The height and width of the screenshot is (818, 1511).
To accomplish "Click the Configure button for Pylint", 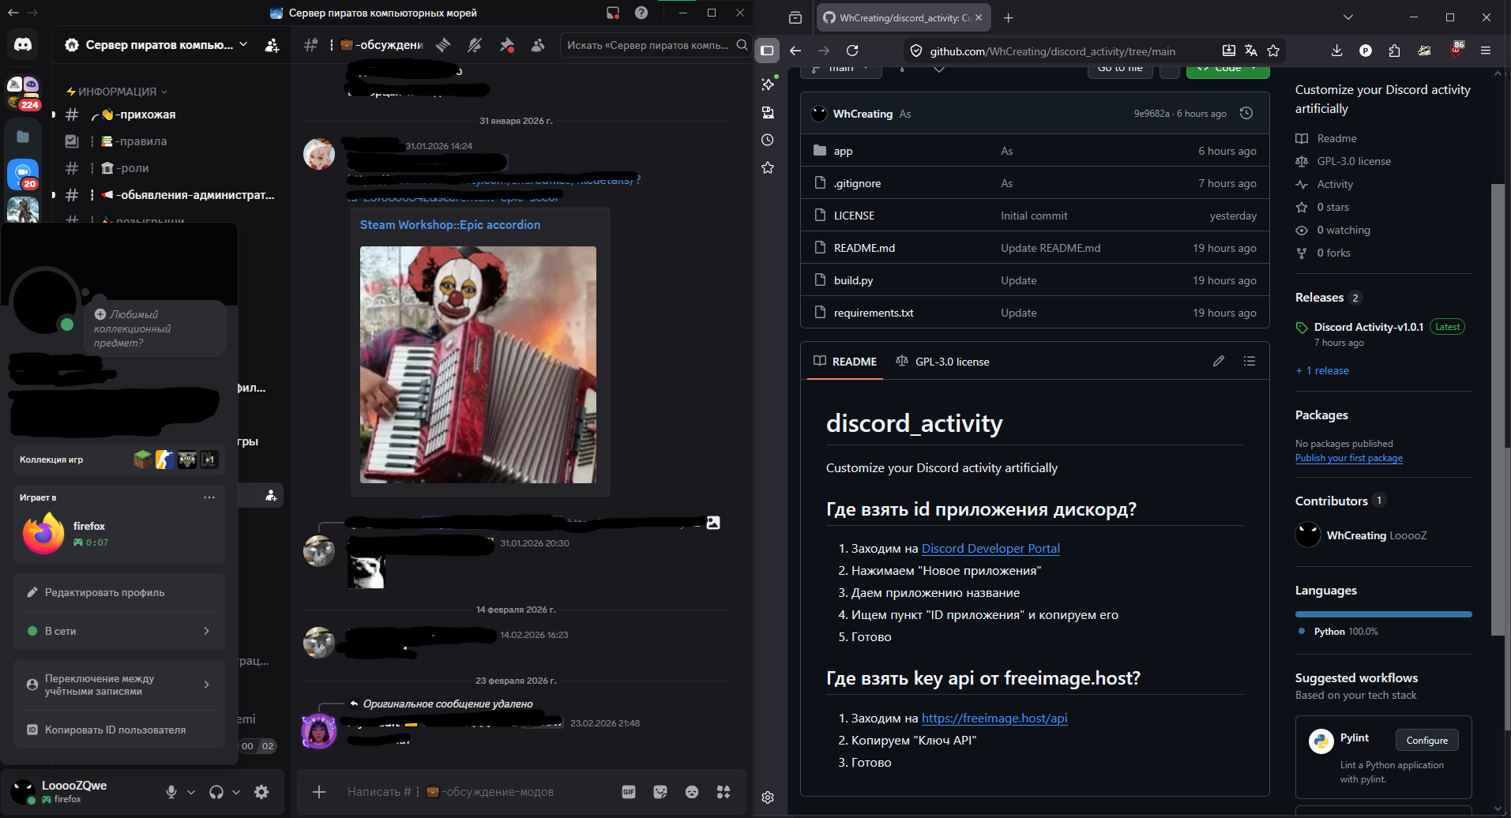I will [x=1427, y=741].
